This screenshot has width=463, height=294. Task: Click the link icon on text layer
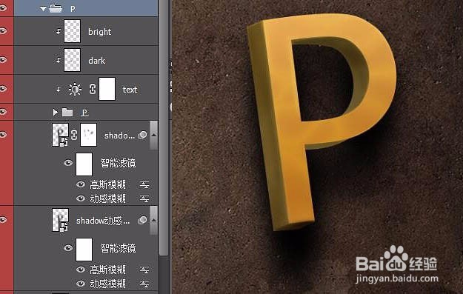[x=93, y=89]
